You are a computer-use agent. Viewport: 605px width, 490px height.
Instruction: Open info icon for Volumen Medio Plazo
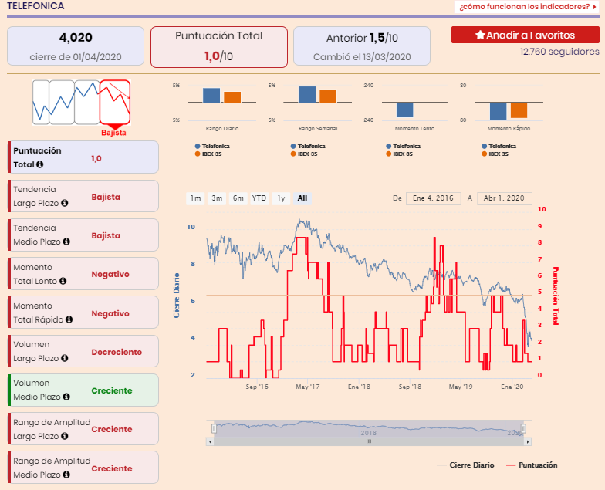[x=66, y=397]
